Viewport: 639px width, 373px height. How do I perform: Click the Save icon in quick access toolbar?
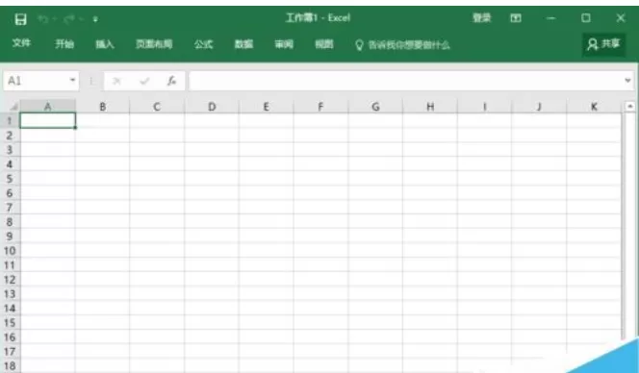tap(20, 18)
